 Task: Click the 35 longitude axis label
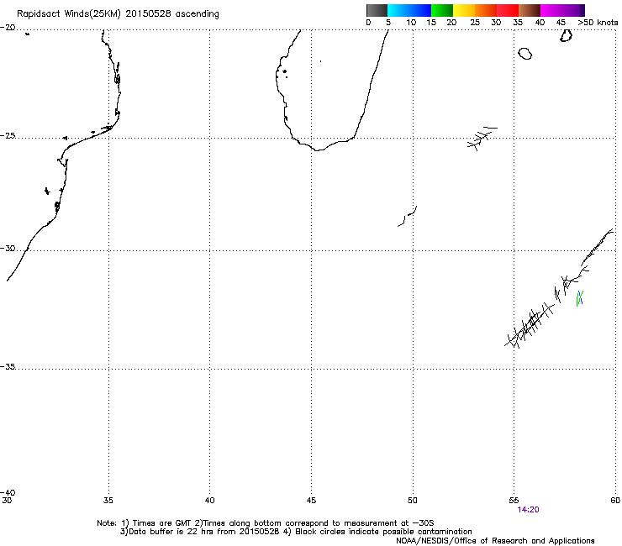pyautogui.click(x=108, y=501)
